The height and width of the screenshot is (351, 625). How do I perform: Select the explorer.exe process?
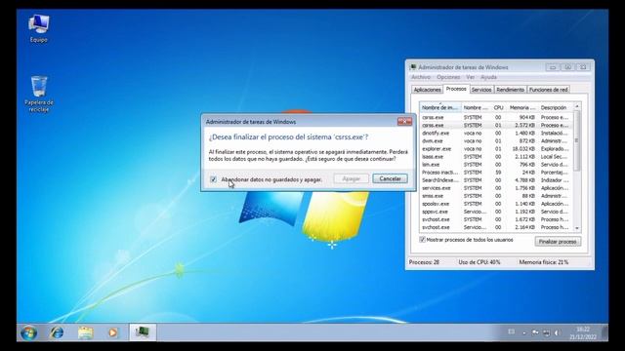click(x=496, y=149)
